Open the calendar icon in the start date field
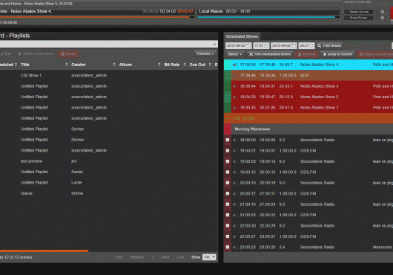This screenshot has width=393, height=275. (x=248, y=45)
